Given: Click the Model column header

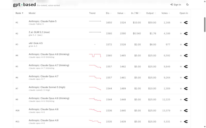Looking at the screenshot, I should (32, 13).
